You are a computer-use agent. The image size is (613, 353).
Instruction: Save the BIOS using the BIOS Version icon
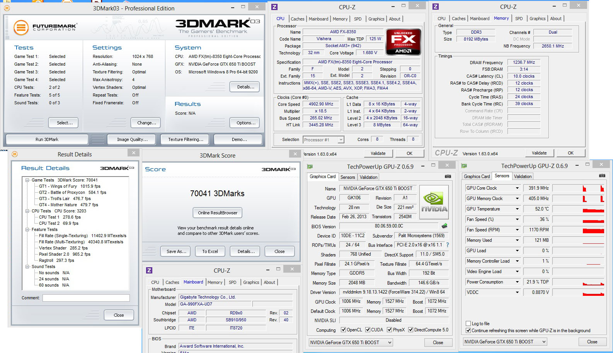coord(444,226)
